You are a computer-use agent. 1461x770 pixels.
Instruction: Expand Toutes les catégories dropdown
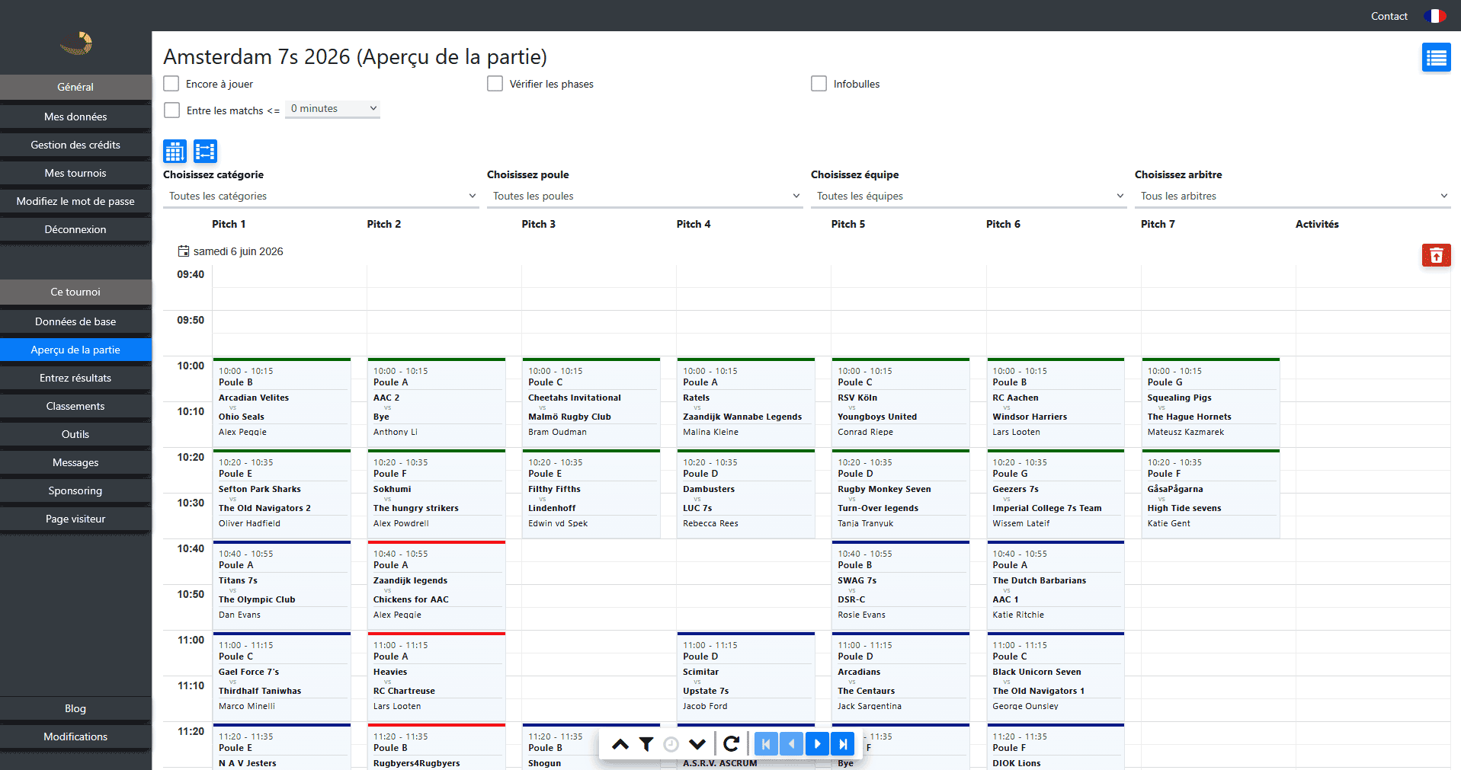point(321,196)
